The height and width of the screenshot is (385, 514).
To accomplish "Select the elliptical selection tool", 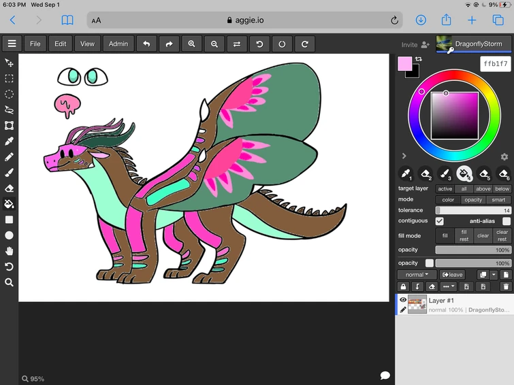I will click(9, 94).
